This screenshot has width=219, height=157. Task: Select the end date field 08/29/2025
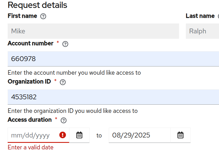pyautogui.click(x=139, y=135)
